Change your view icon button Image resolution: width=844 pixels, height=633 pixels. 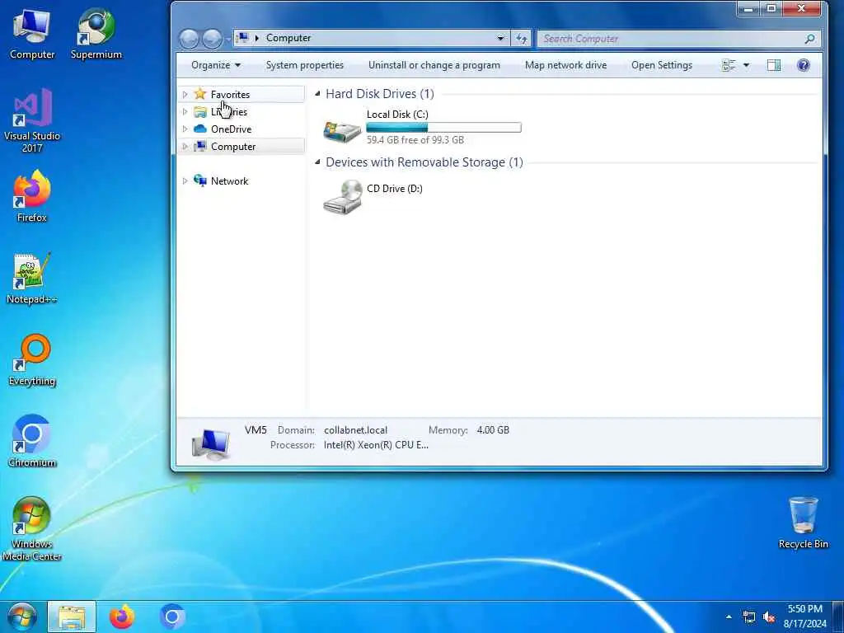click(x=729, y=65)
